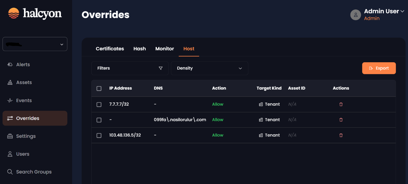Open the Filters dropdown
This screenshot has width=408, height=184.
click(130, 68)
